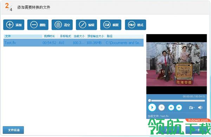Stop the preview playback
Screen dimensions: 211x137
tap(161, 107)
